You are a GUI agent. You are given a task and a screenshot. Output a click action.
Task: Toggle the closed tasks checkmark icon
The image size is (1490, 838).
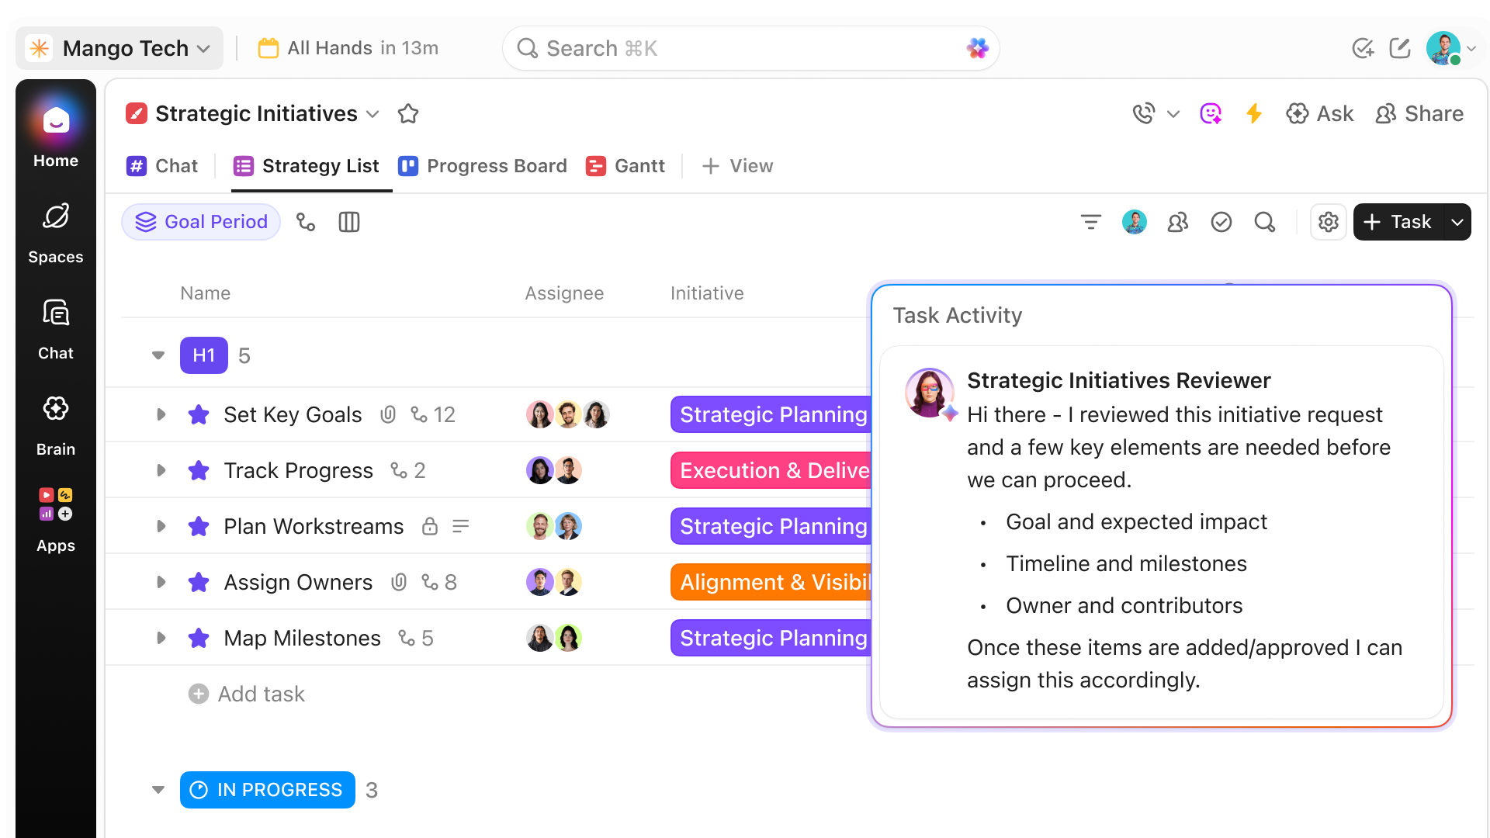click(1221, 223)
